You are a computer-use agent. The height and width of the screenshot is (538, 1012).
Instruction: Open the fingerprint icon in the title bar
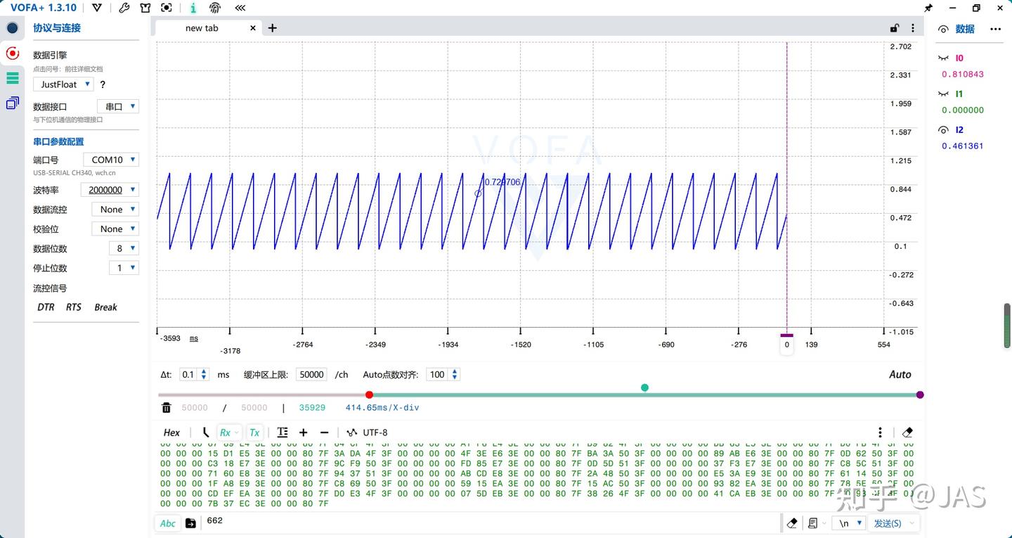coord(215,8)
